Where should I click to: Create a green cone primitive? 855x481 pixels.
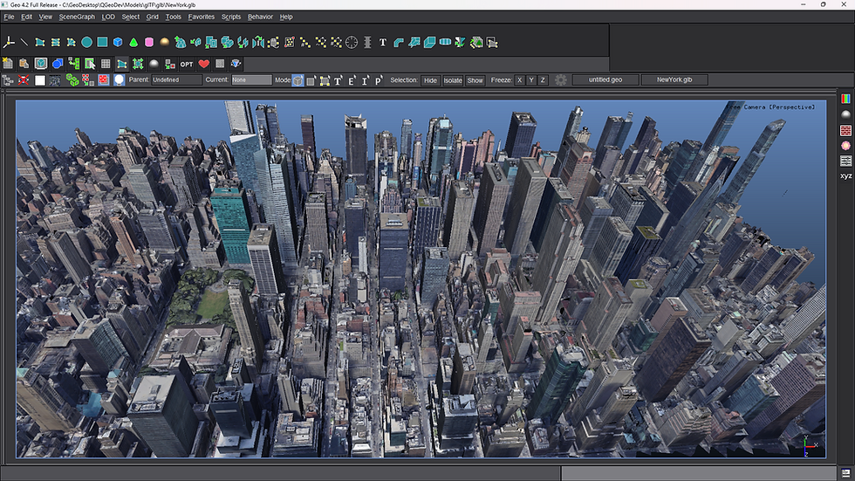[x=133, y=42]
